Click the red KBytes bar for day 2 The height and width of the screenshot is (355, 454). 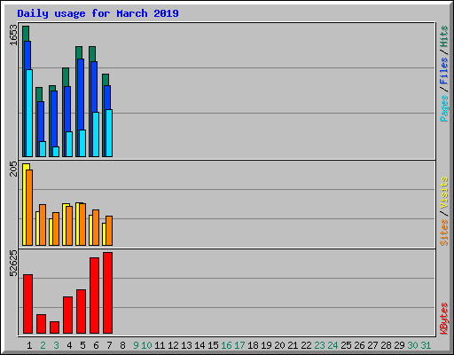[41, 324]
